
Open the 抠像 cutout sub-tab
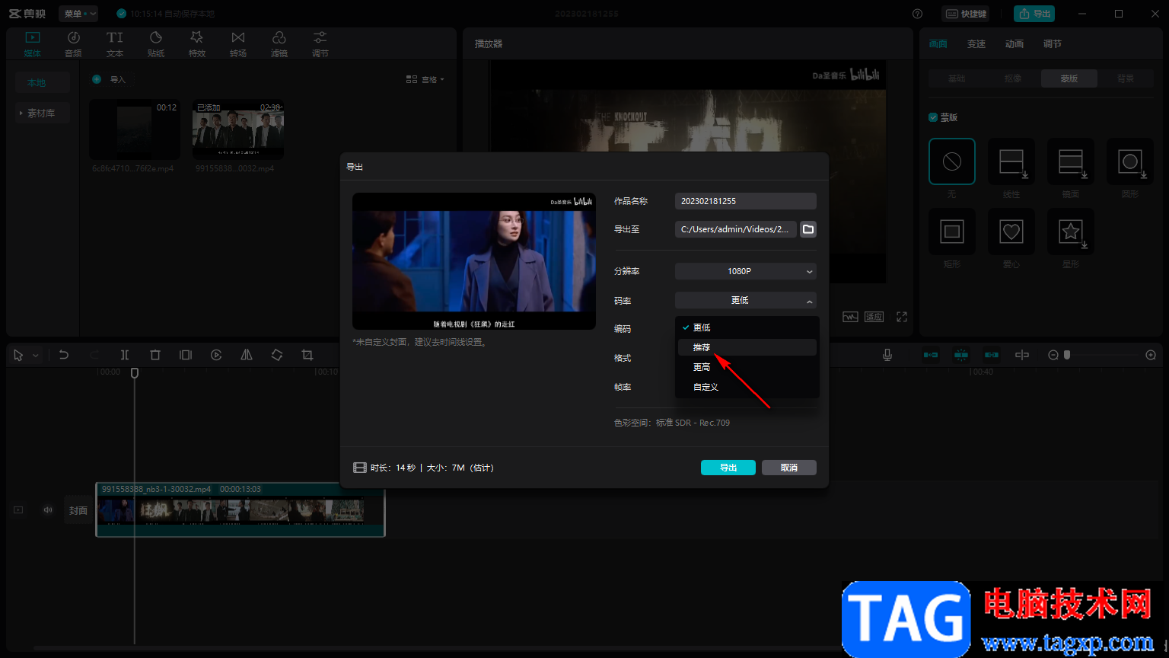coord(1013,78)
